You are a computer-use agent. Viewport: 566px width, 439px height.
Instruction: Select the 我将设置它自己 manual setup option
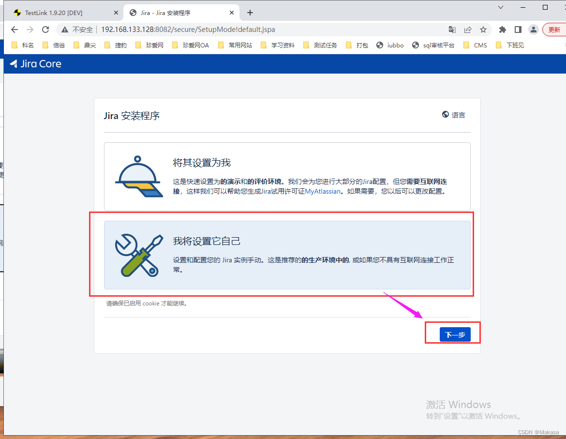[x=287, y=255]
